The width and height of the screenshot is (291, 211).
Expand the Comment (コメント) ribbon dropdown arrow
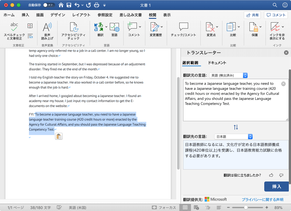(x=140, y=27)
